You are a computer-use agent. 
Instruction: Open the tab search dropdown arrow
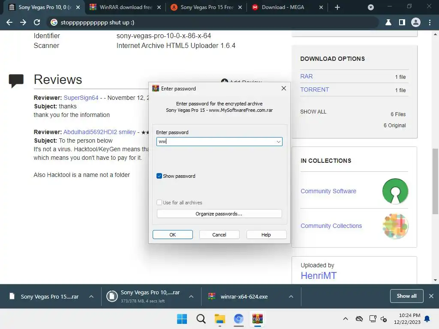point(371,7)
